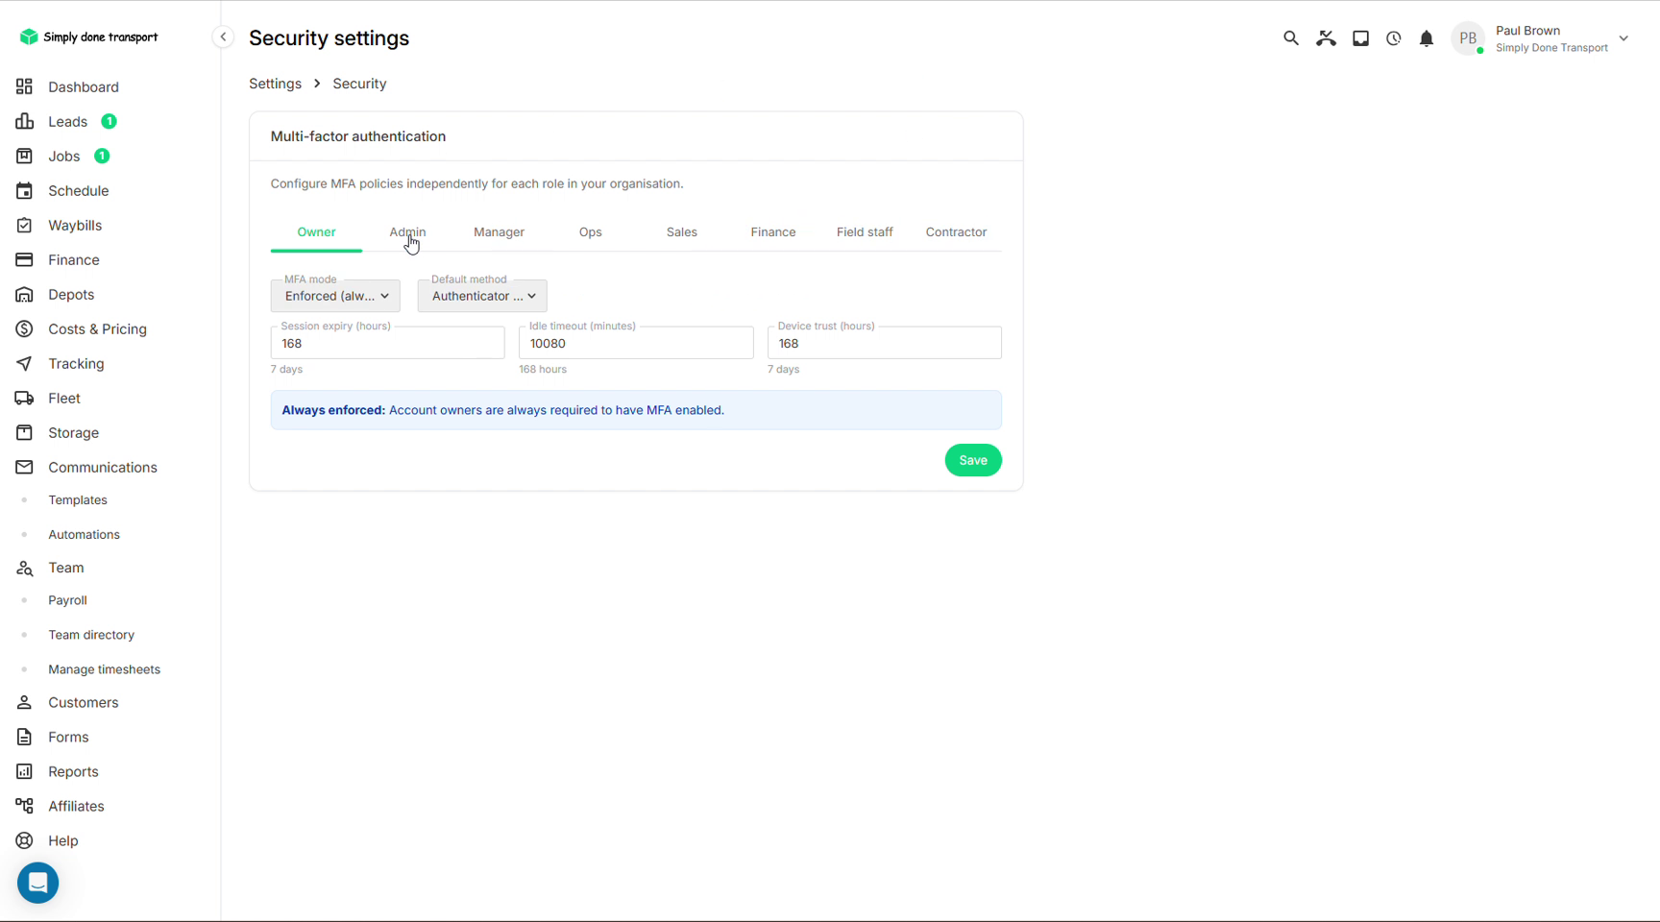Switch to the Contractor tab
The image size is (1660, 922).
point(956,232)
